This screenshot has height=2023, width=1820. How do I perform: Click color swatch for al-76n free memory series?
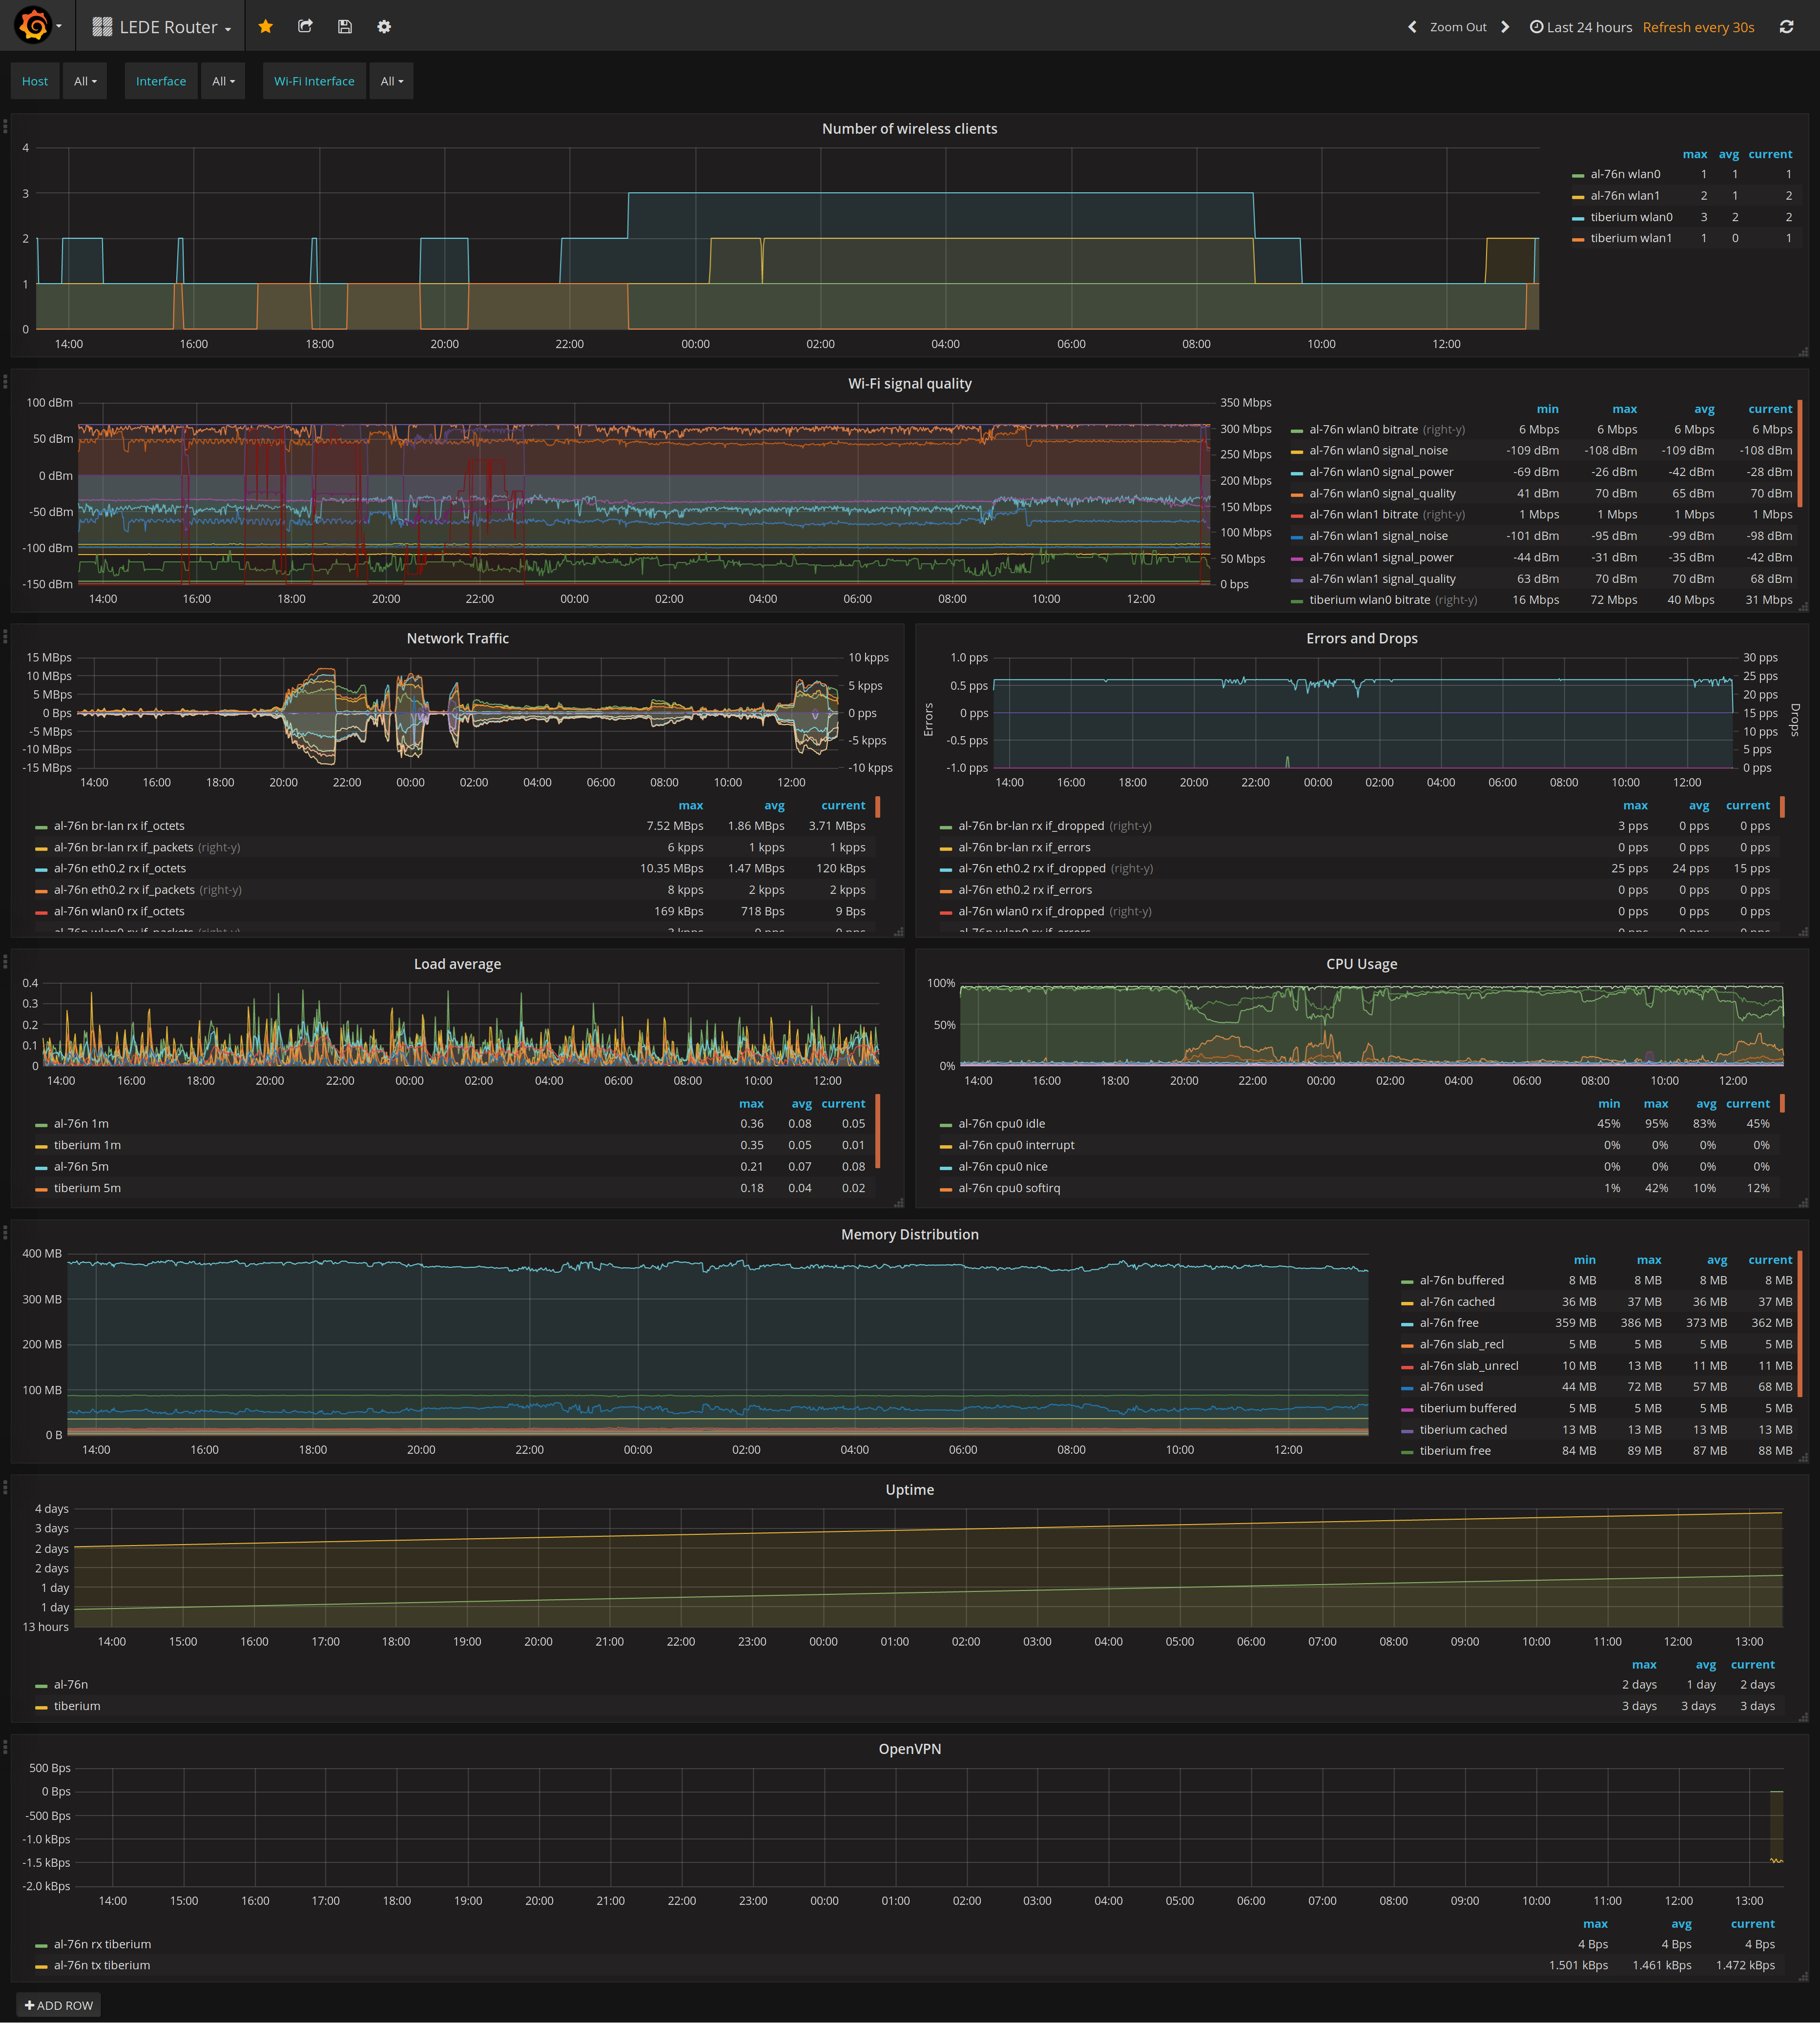[x=1407, y=1324]
